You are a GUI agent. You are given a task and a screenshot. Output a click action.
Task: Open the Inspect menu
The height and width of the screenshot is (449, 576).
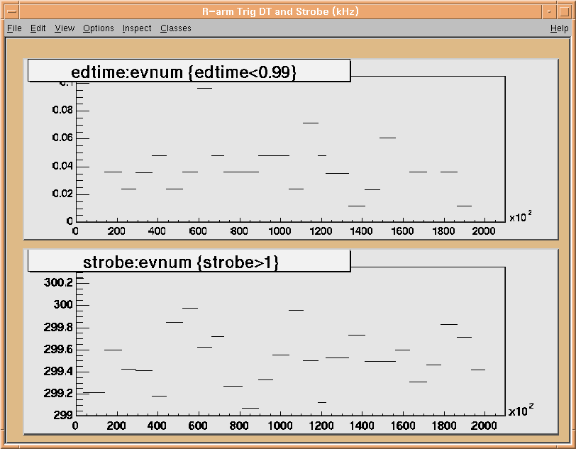point(136,28)
